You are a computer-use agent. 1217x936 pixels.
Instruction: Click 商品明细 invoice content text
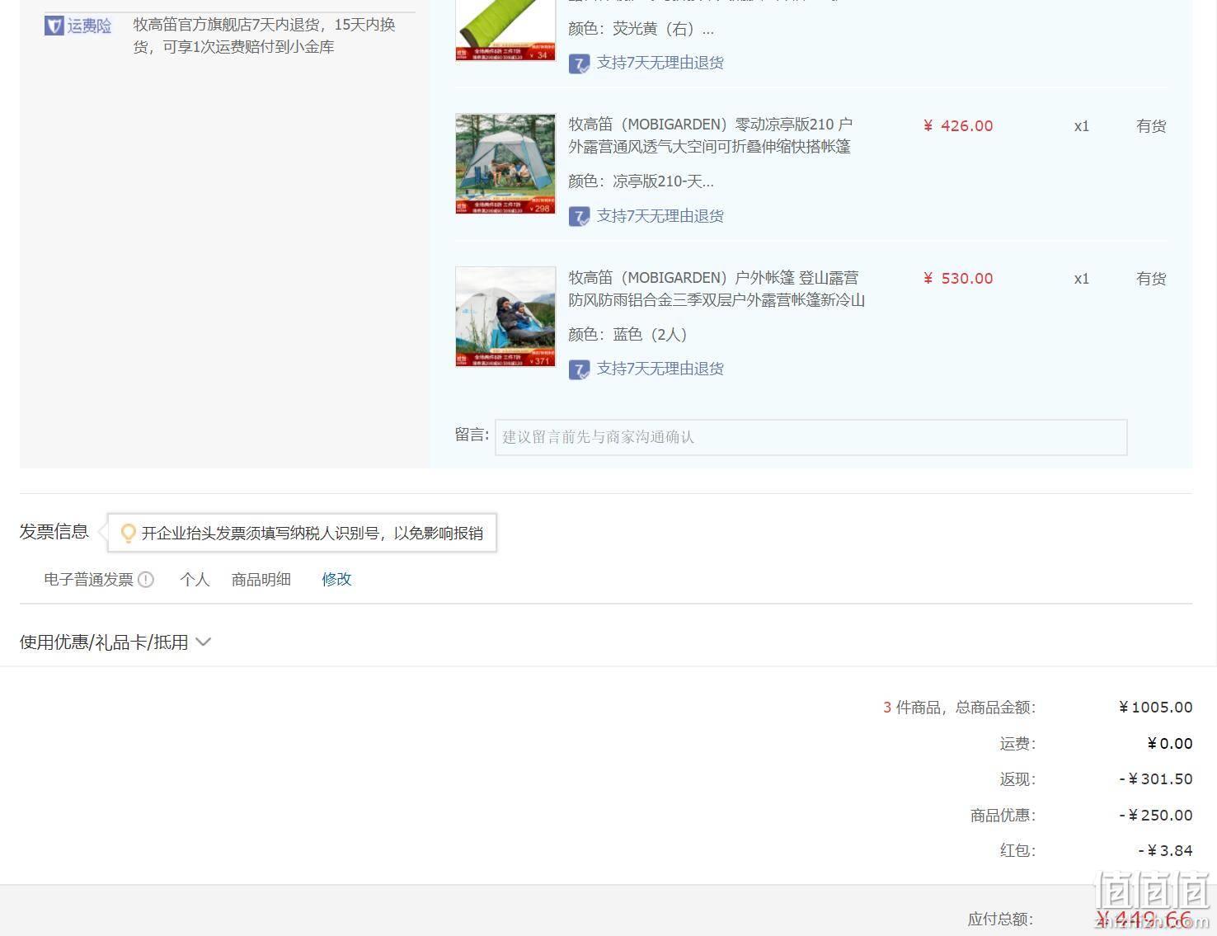coord(261,580)
